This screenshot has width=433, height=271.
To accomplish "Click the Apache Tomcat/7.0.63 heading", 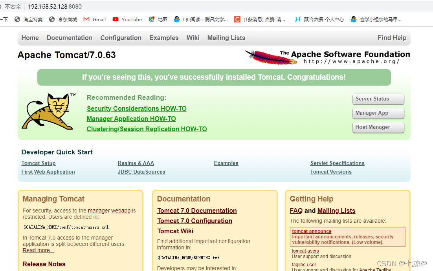I will pyautogui.click(x=66, y=55).
